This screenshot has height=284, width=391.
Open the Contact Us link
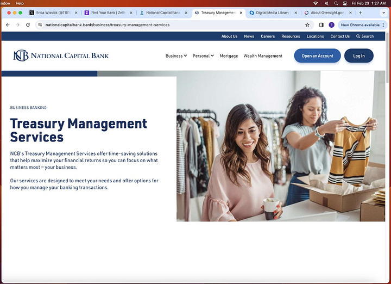340,36
